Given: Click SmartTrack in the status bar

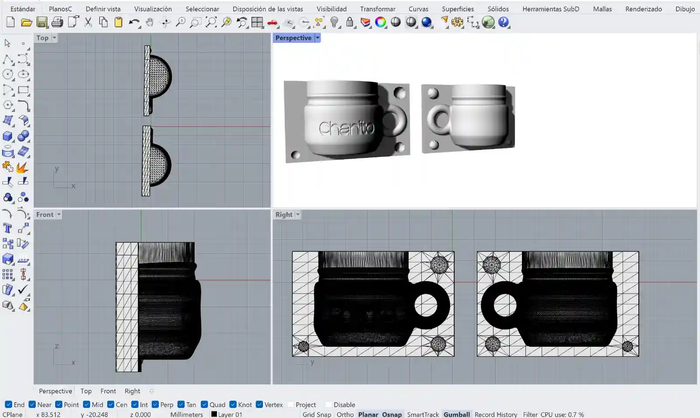Looking at the screenshot, I should [423, 414].
